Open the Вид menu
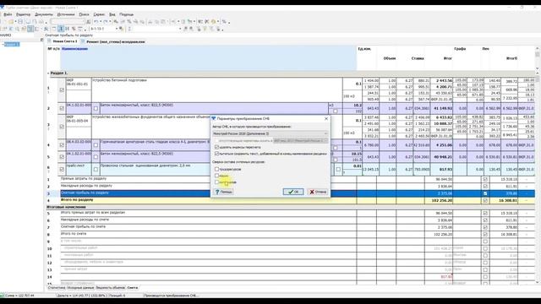 (x=112, y=14)
